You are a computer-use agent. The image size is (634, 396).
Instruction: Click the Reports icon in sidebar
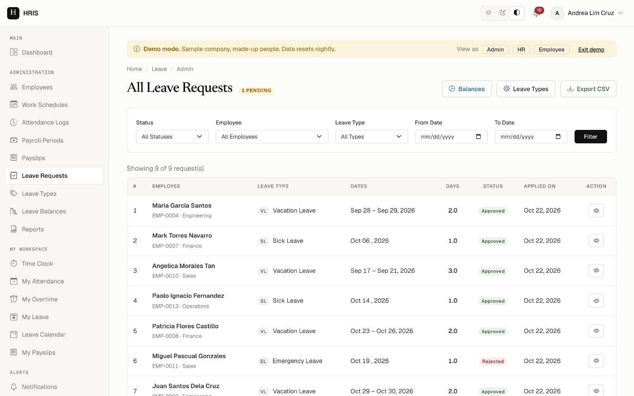(x=14, y=229)
